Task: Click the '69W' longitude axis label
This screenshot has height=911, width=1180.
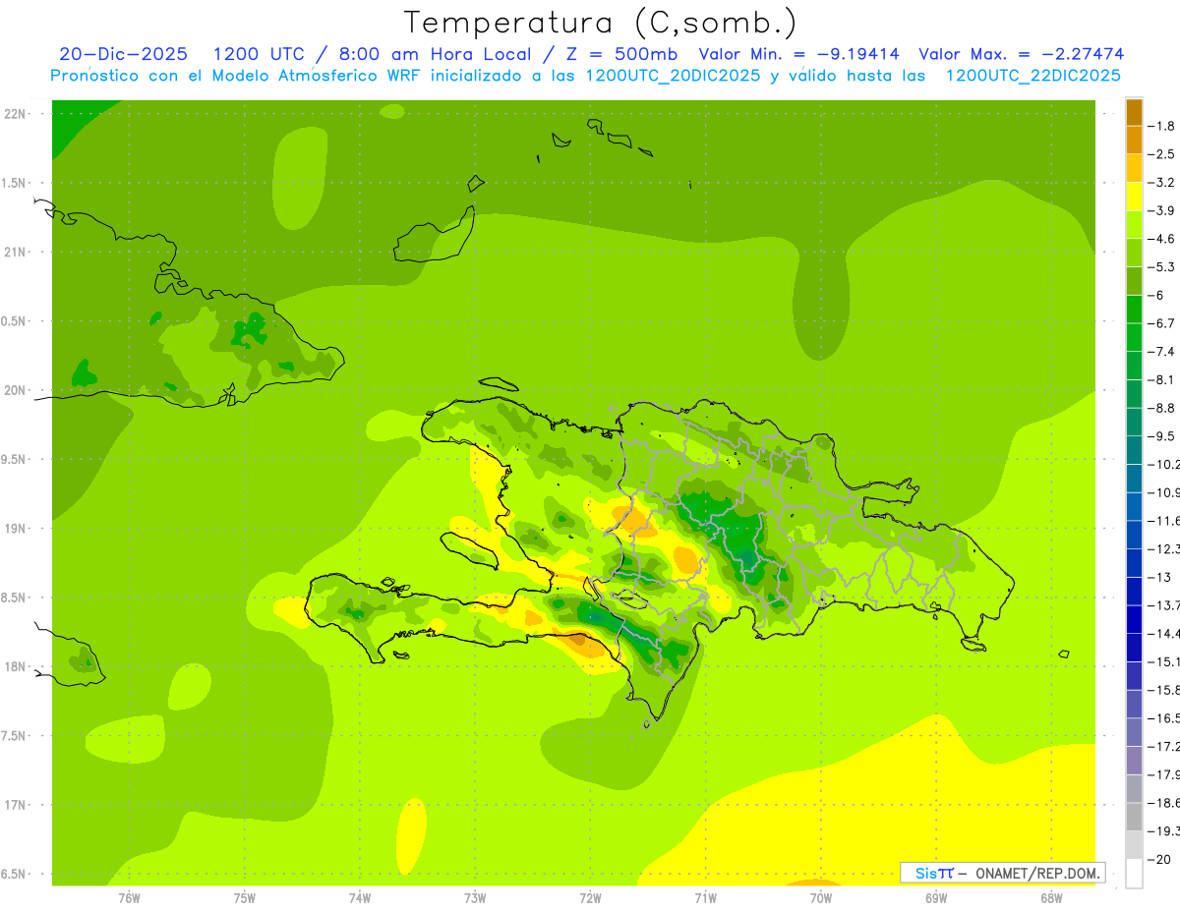Action: pos(936,897)
